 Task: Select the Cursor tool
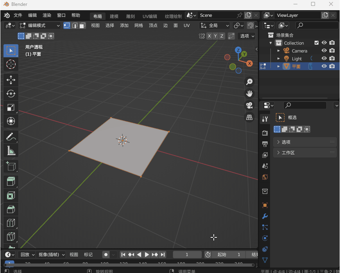click(11, 64)
